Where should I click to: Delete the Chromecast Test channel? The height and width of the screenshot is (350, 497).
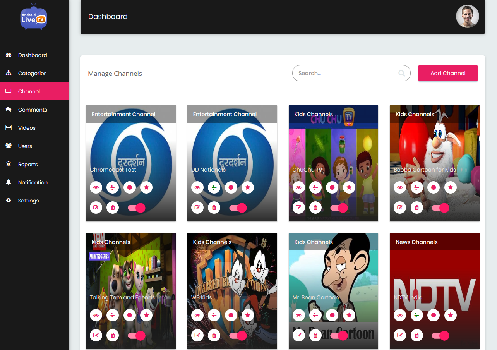pos(113,208)
